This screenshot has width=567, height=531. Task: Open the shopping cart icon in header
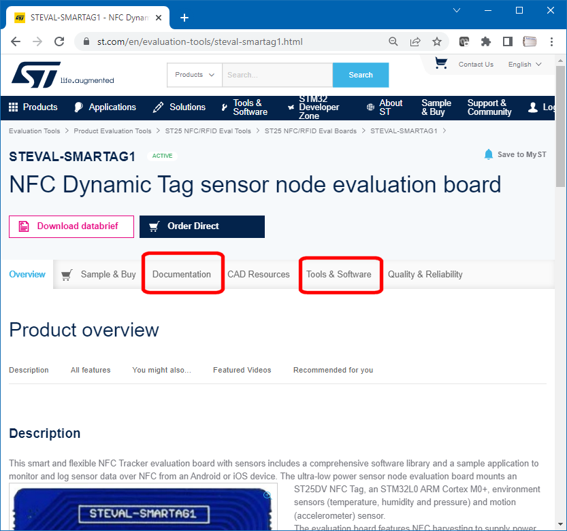tap(441, 63)
